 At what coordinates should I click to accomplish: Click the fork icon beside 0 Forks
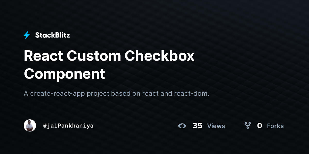(x=248, y=126)
